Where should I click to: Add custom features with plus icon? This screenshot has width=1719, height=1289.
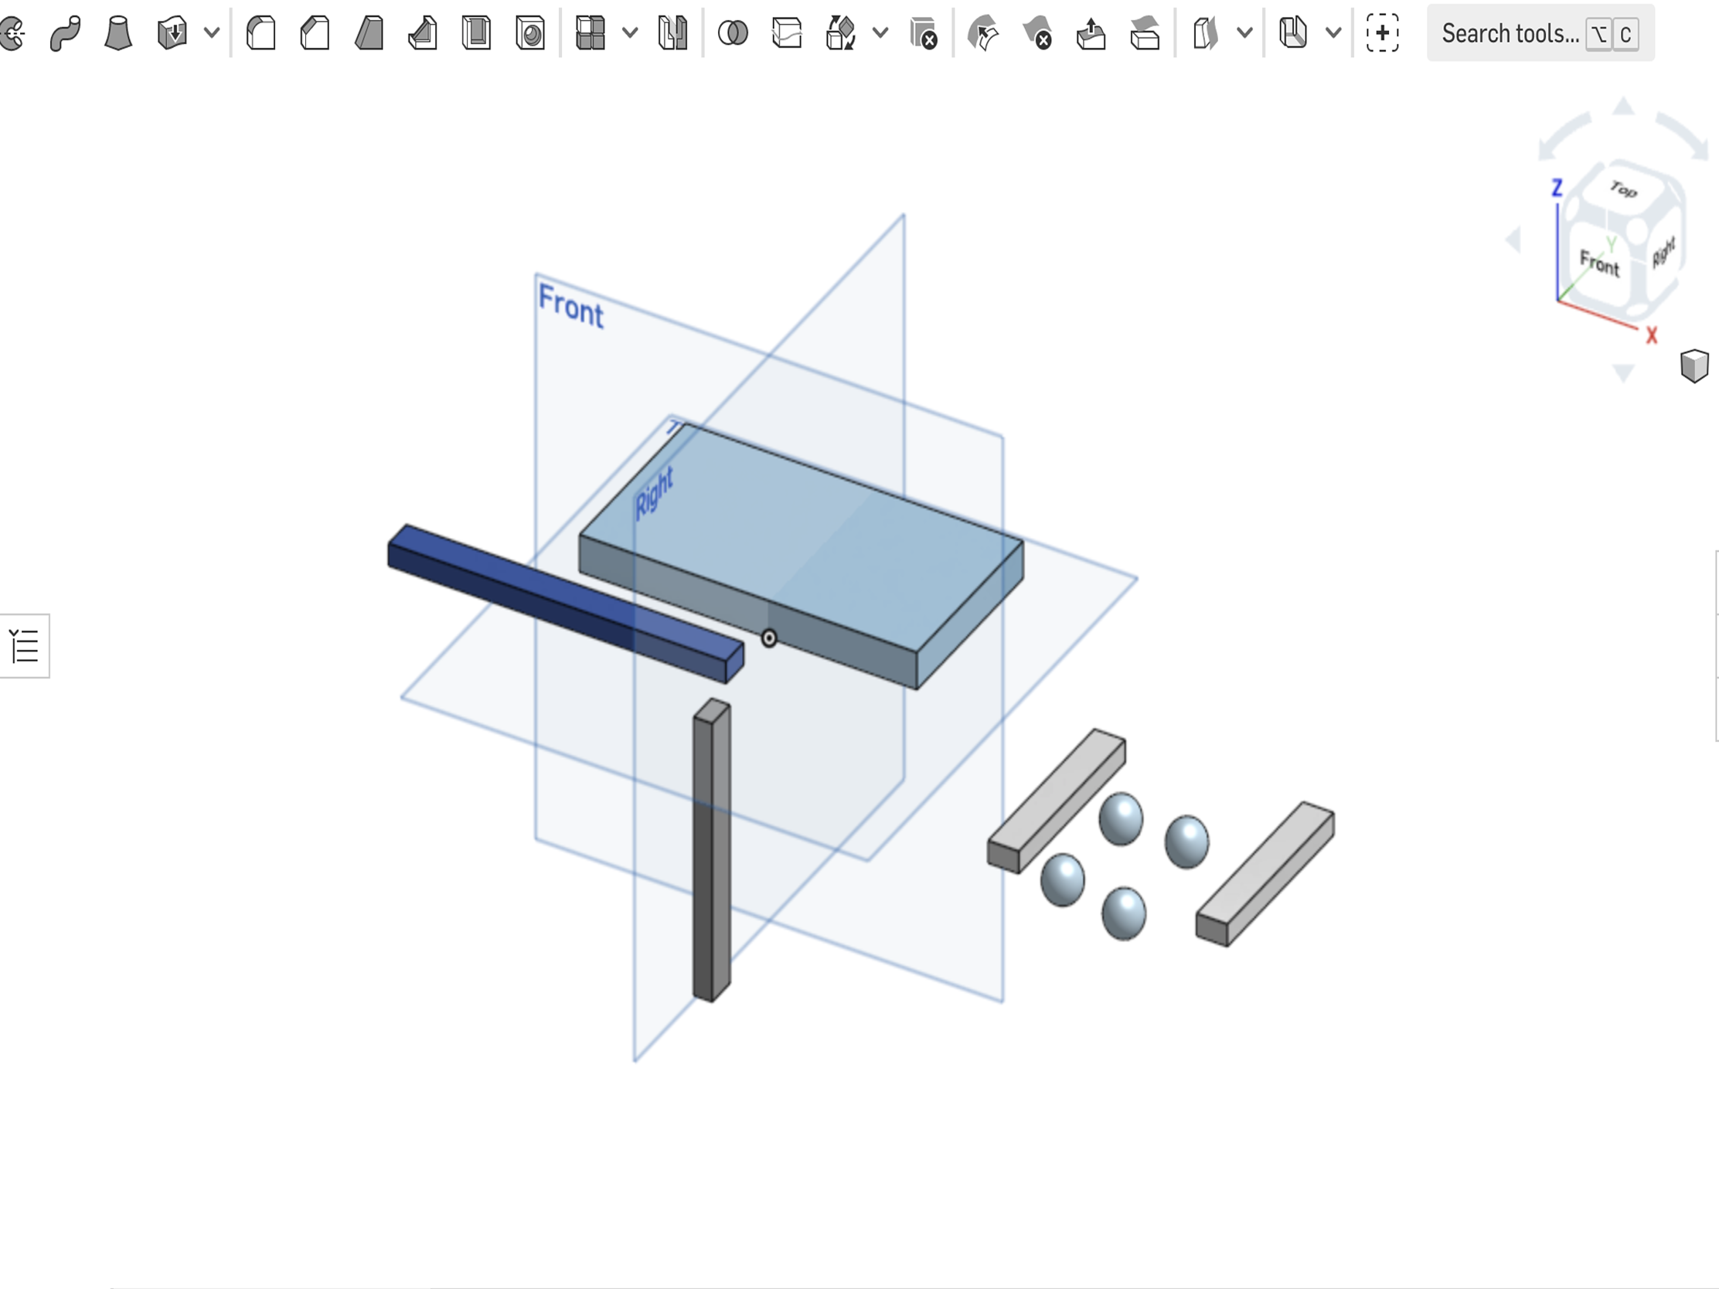(x=1383, y=33)
